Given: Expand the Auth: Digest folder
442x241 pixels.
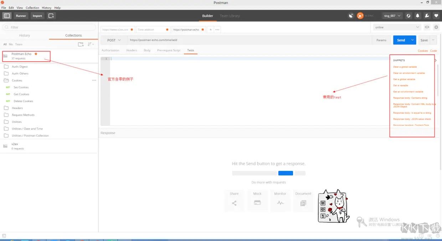Looking at the screenshot, I should [20, 67].
